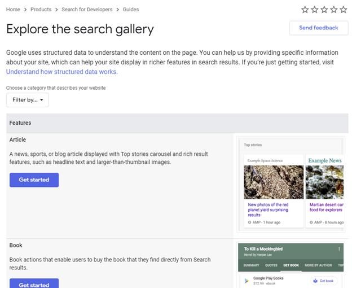Go to Home breadcrumb

coord(13,10)
